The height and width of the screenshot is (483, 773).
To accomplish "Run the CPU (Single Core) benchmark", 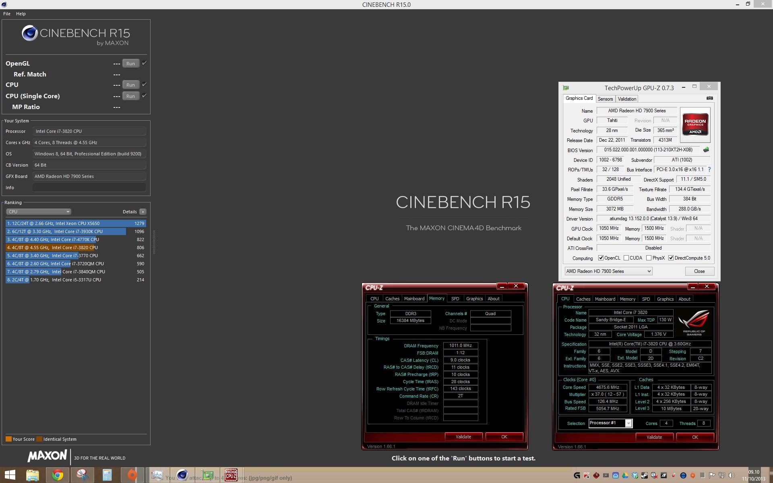I will click(130, 96).
